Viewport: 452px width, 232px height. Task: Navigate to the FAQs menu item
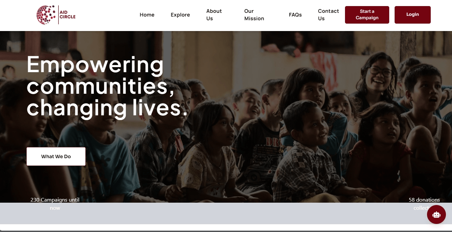pyautogui.click(x=295, y=15)
